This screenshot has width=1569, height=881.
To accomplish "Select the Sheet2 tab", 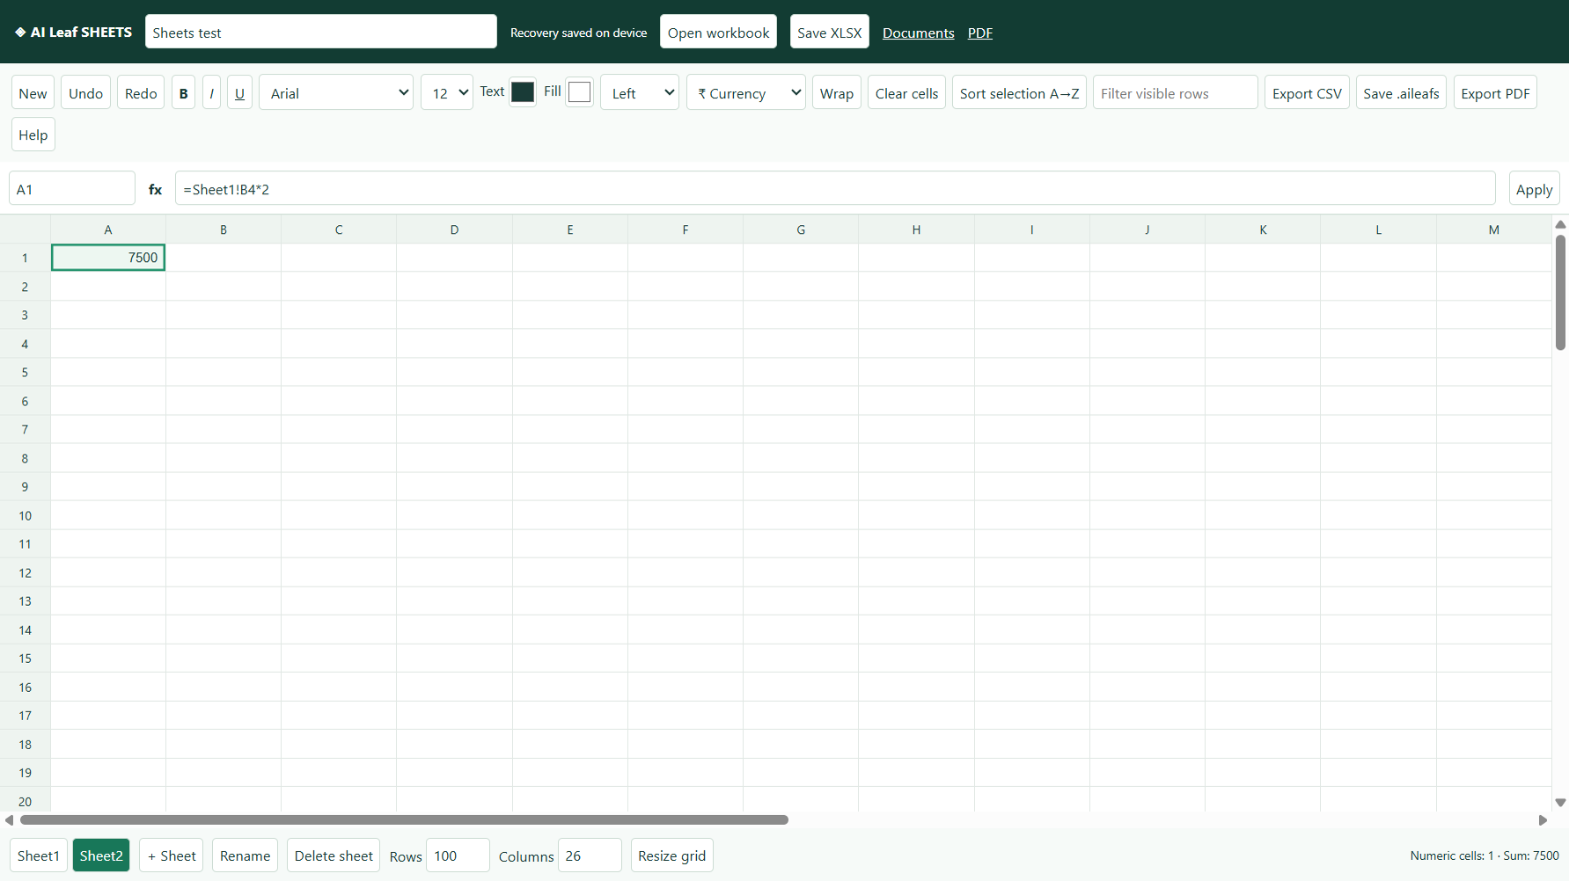I will (x=101, y=856).
